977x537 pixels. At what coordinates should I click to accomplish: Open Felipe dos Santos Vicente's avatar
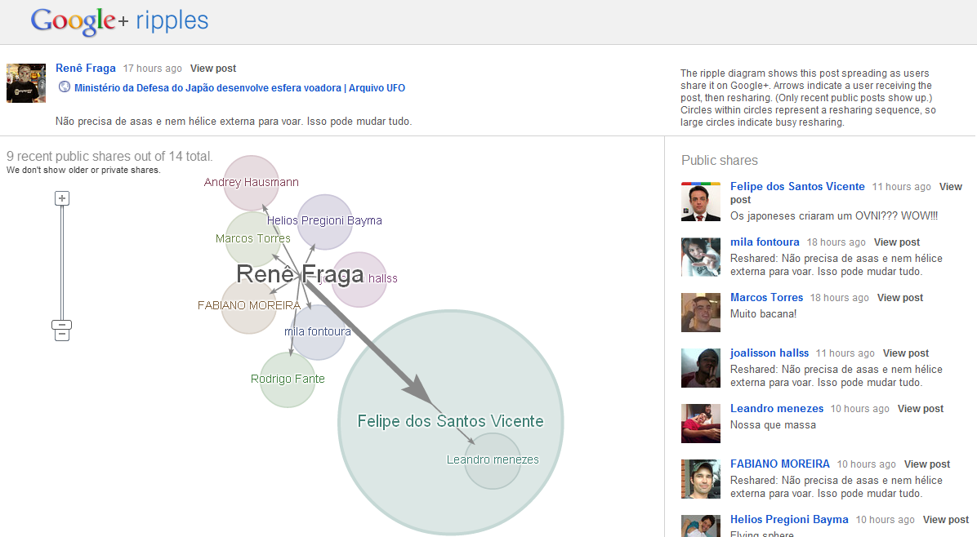pyautogui.click(x=701, y=202)
